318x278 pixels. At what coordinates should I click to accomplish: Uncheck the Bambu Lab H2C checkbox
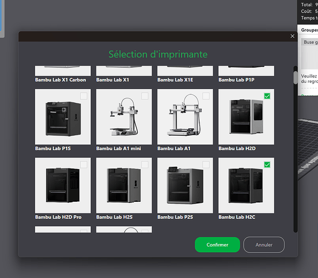tap(267, 165)
